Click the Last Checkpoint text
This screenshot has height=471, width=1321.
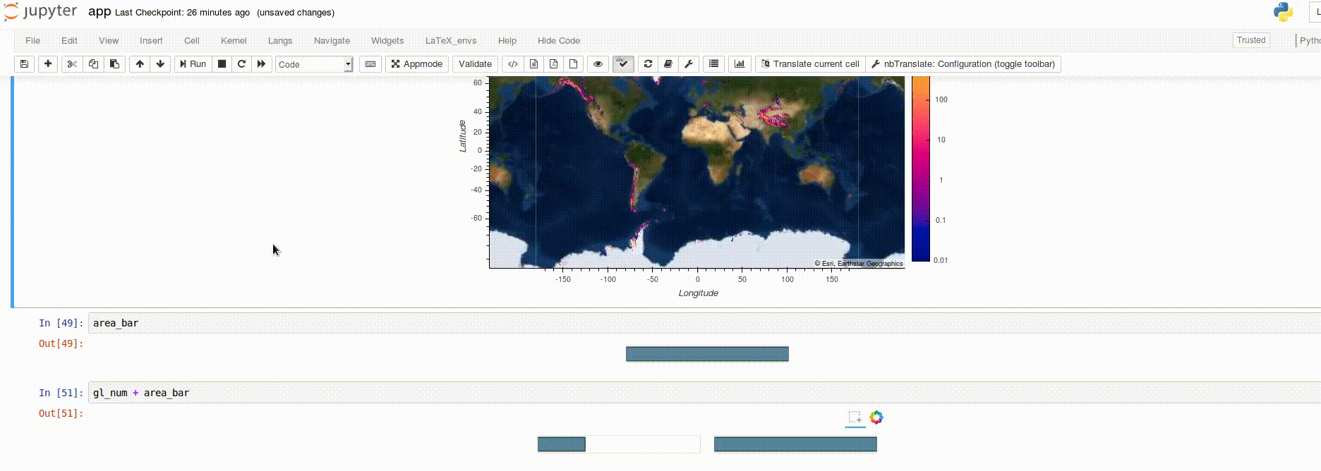click(182, 13)
